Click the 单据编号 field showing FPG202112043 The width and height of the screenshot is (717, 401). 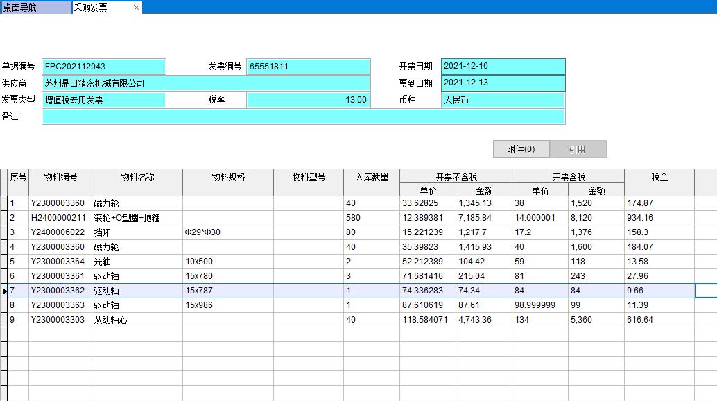coord(104,67)
